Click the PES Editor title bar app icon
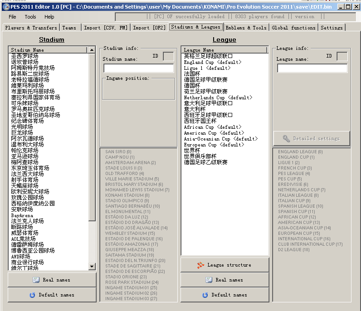The height and width of the screenshot is (311, 361). pos(6,7)
